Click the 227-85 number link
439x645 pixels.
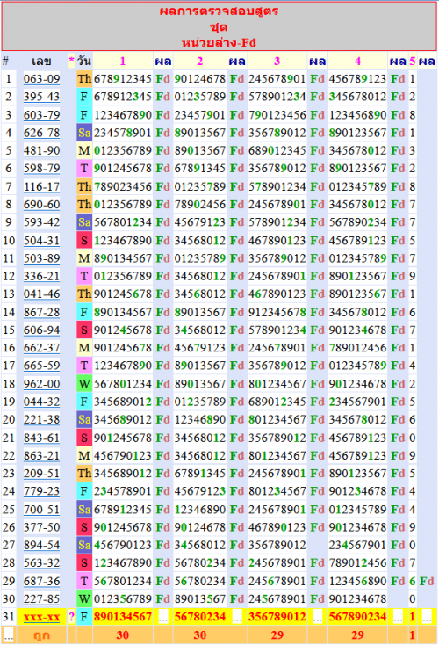tap(41, 599)
